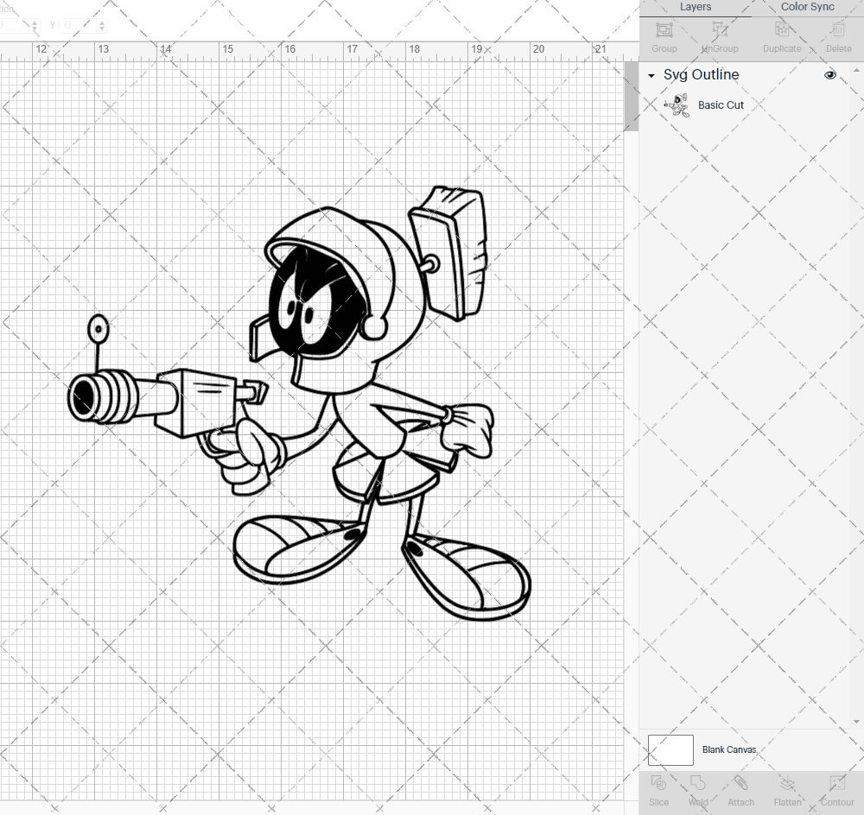Select the Basic Cut layer

pos(721,105)
